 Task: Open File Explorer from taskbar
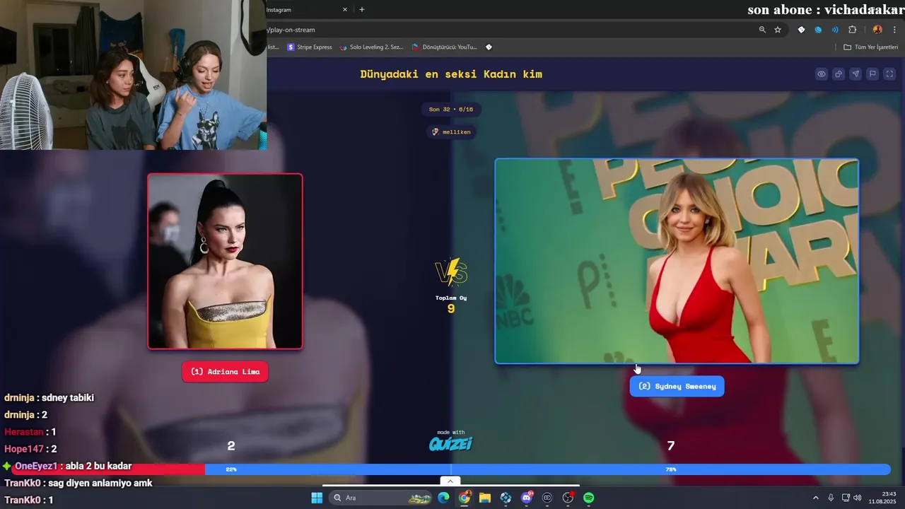[x=485, y=498]
